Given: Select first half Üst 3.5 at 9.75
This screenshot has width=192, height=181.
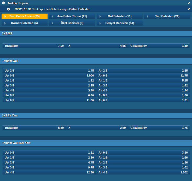Looking at the screenshot, I should click(x=49, y=167).
